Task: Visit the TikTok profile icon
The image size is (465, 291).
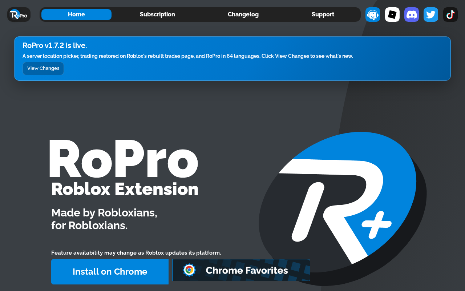Action: pos(450,15)
